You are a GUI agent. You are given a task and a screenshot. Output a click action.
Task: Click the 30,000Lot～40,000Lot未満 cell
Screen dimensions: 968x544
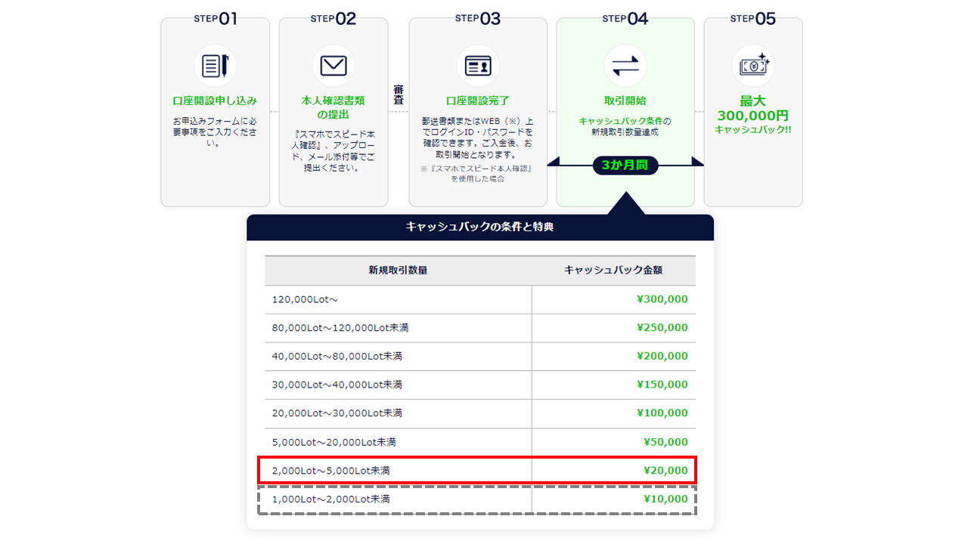click(398, 385)
